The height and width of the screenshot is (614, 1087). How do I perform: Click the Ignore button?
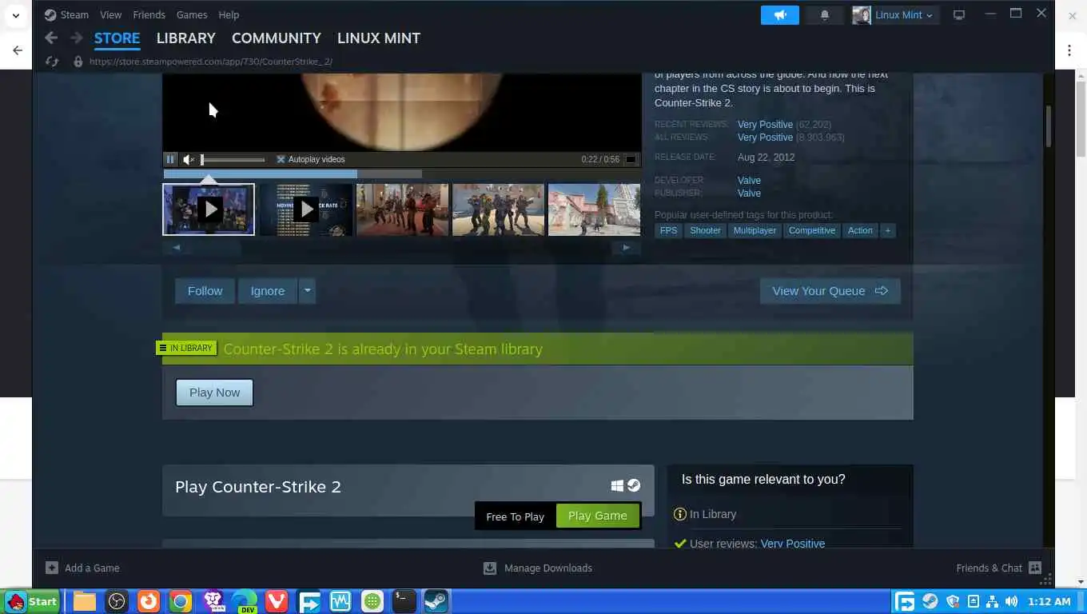267,291
